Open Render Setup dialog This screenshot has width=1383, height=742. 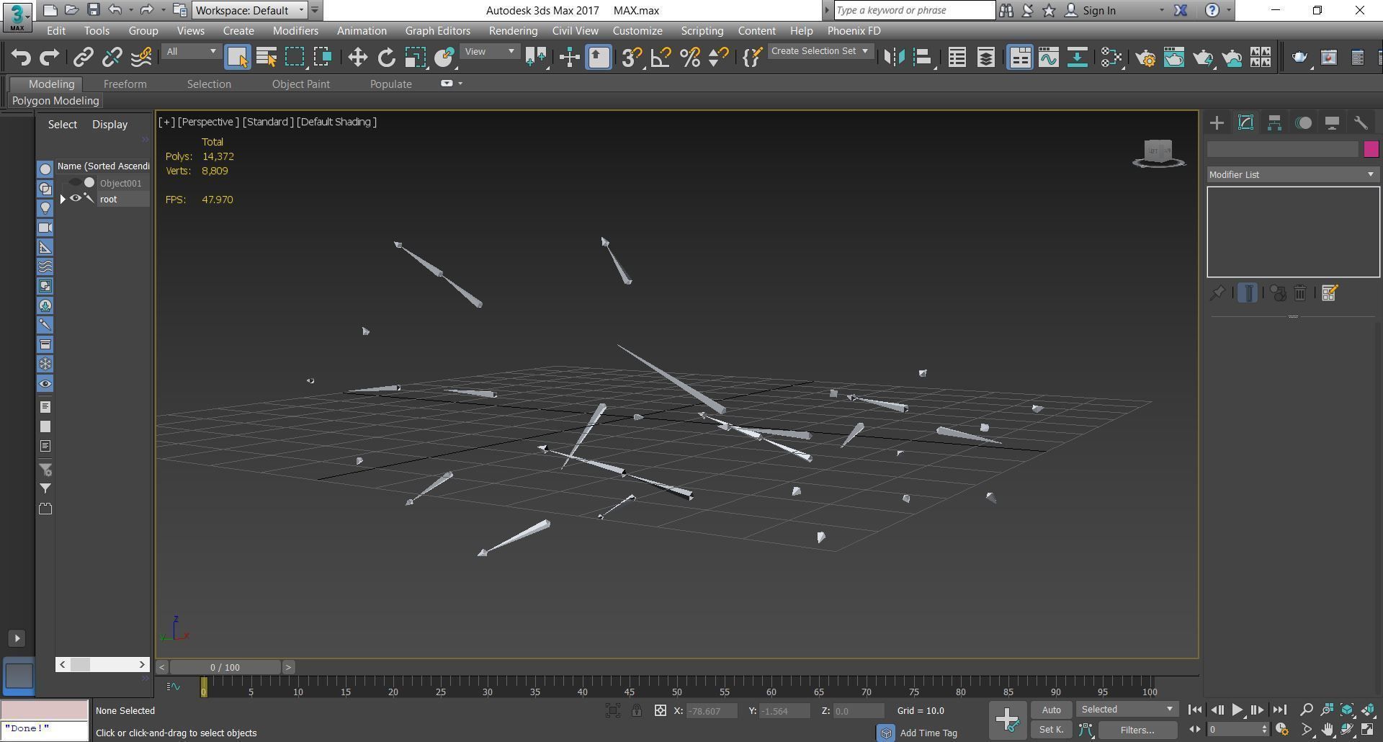(1145, 57)
